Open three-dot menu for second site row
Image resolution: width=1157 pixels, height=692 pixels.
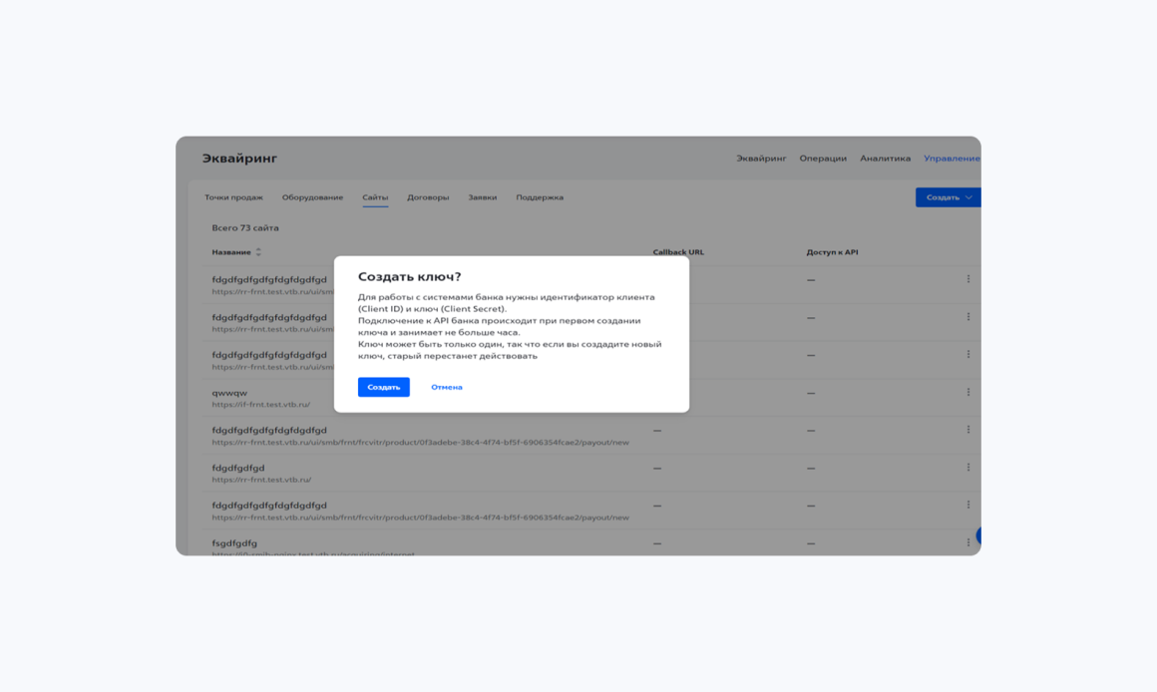pyautogui.click(x=968, y=316)
